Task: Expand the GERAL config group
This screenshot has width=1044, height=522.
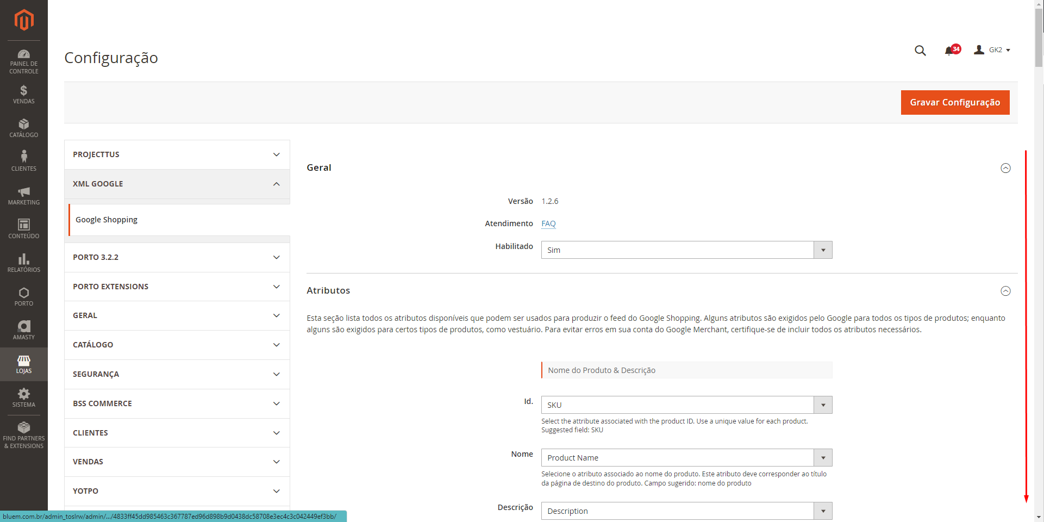Action: [x=177, y=315]
